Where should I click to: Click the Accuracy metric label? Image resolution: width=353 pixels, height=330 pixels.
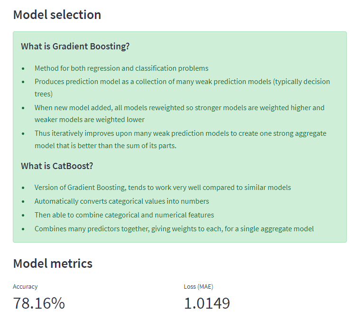click(25, 286)
